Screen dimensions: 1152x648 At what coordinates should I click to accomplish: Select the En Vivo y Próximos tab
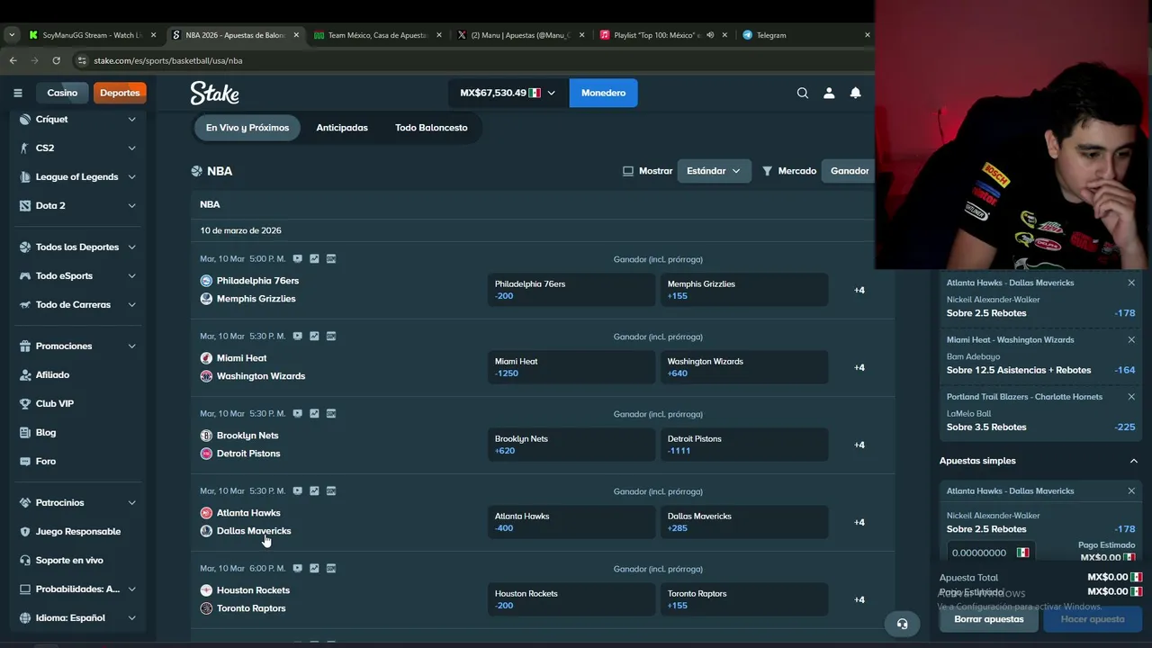[x=247, y=128]
